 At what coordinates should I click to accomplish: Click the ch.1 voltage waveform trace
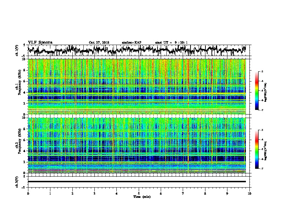[x=137, y=50]
